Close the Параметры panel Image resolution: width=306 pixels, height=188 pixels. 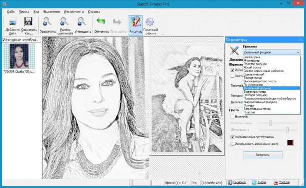point(301,40)
